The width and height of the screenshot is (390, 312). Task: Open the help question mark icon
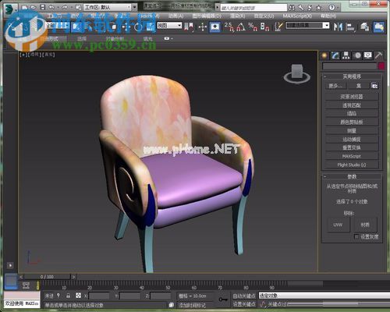point(332,8)
